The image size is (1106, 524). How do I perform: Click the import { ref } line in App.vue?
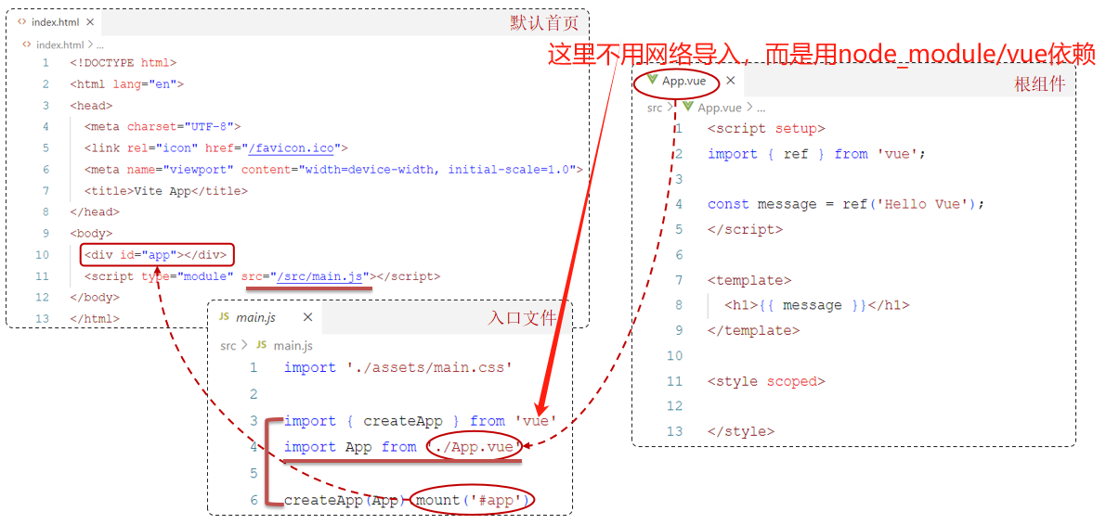[816, 154]
